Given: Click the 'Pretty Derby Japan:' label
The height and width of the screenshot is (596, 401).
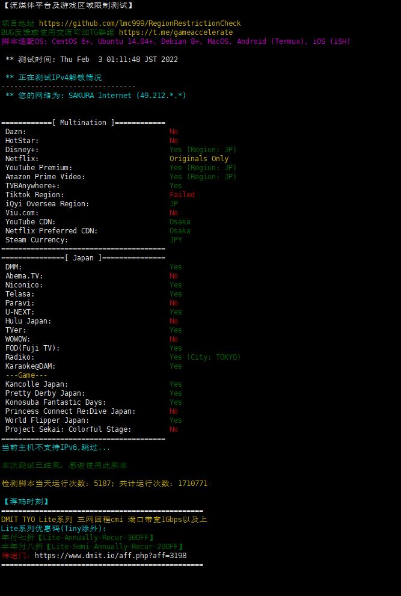Looking at the screenshot, I should pyautogui.click(x=45, y=393).
